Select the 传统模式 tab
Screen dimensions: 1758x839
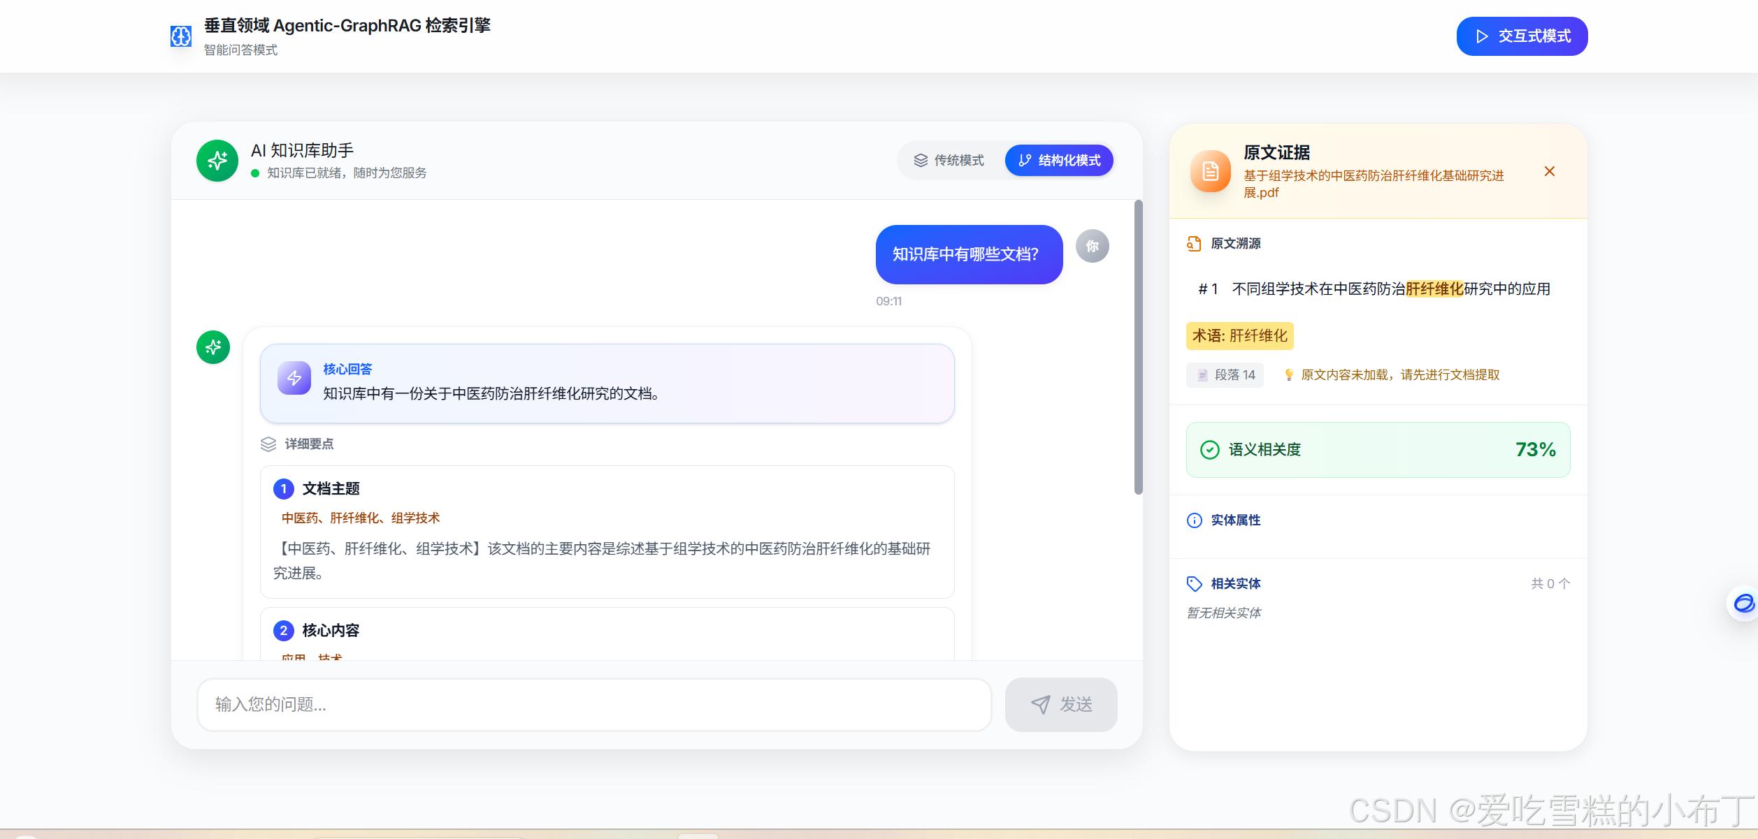949,161
